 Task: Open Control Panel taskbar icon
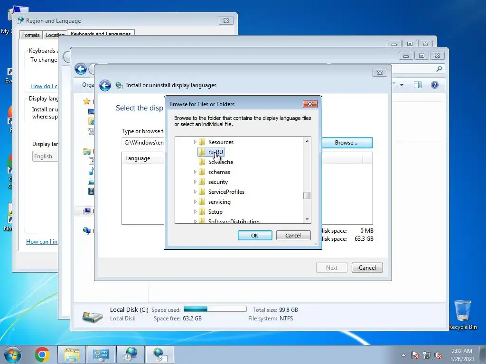pos(101,355)
